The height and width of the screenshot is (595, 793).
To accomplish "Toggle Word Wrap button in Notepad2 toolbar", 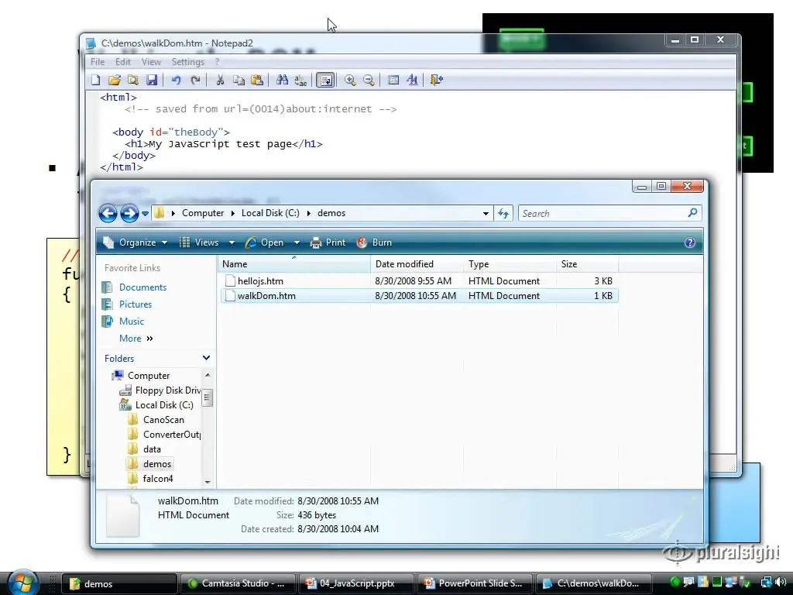I will pyautogui.click(x=326, y=80).
